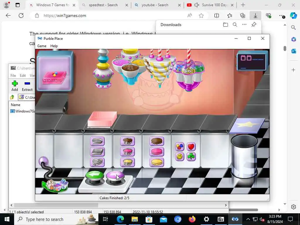Open a new browser tab
Viewport: 300px width, 225px height.
click(243, 5)
